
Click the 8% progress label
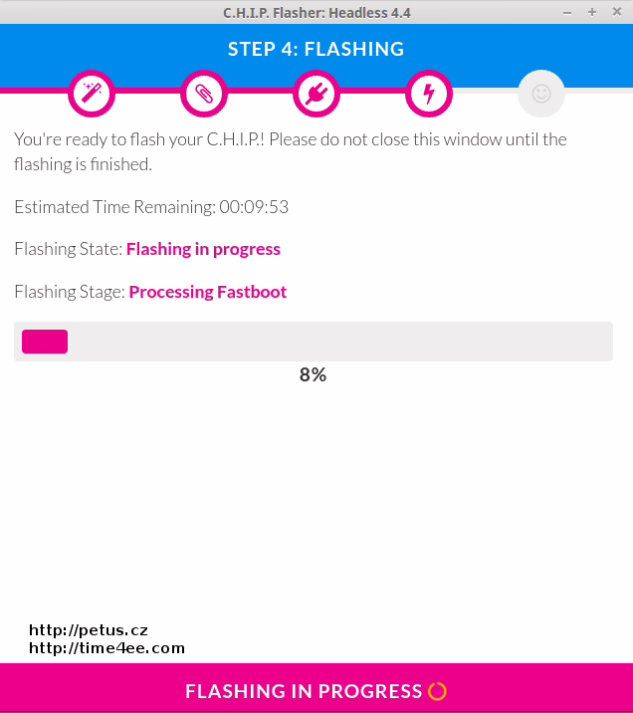pos(313,375)
